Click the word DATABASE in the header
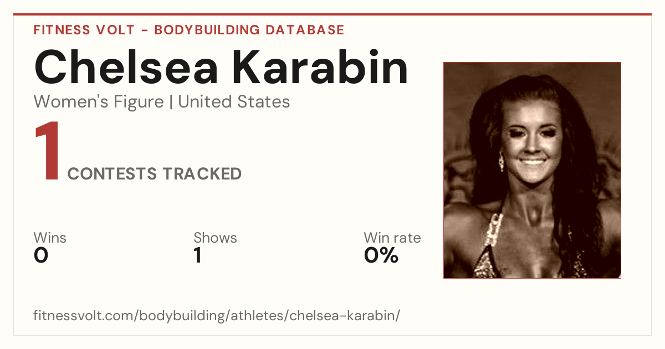The width and height of the screenshot is (665, 349). [x=305, y=30]
